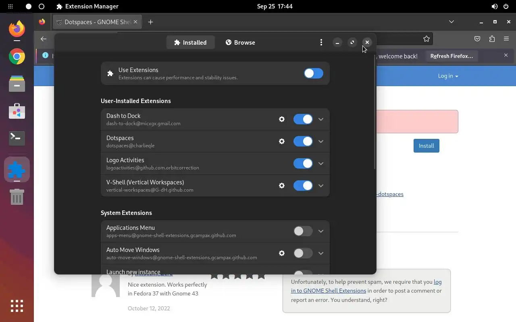
Task: Select Dotspaces GNOME Shell browser tab
Action: point(97,22)
